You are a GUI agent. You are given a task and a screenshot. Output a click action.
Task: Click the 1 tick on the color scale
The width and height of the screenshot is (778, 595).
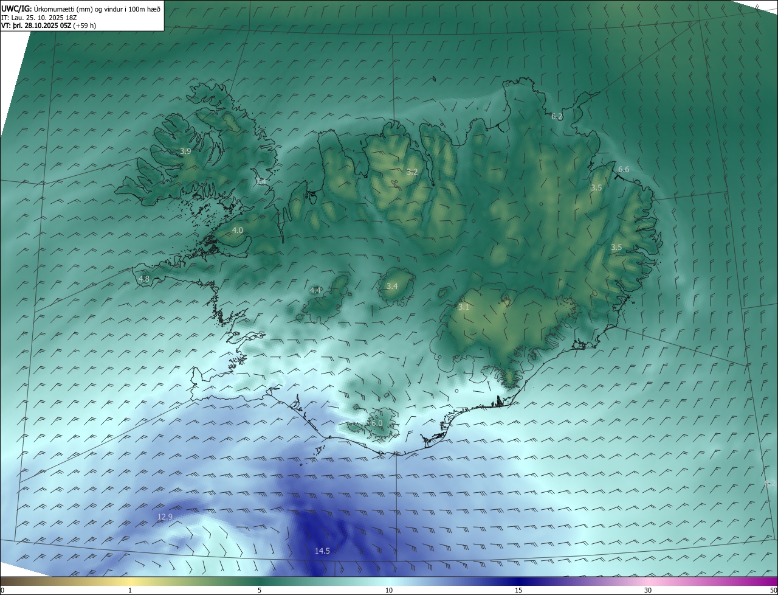pos(130,590)
